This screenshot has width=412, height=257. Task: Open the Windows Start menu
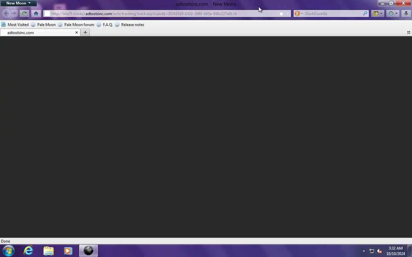pyautogui.click(x=8, y=251)
